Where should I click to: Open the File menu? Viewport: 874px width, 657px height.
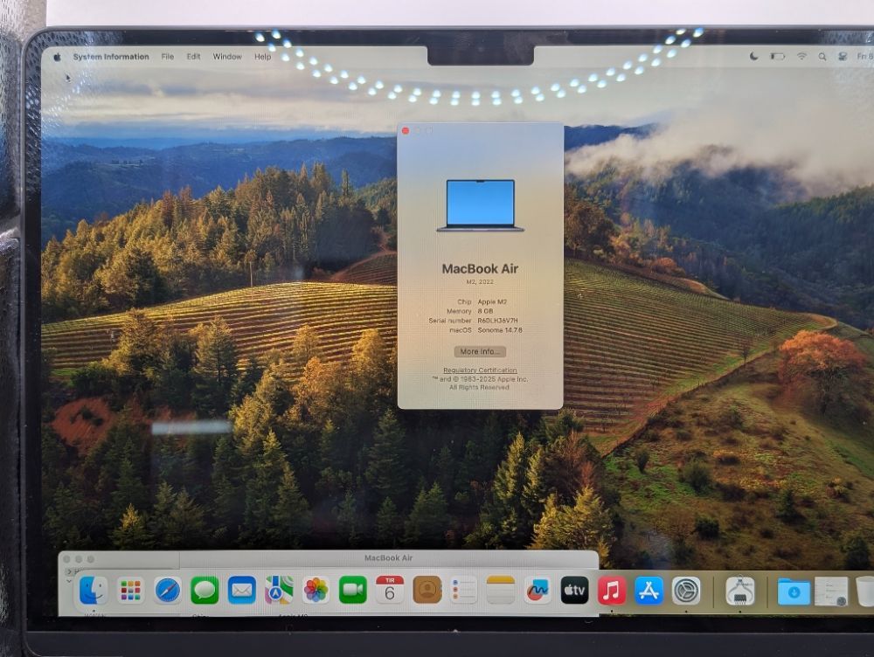(x=167, y=57)
